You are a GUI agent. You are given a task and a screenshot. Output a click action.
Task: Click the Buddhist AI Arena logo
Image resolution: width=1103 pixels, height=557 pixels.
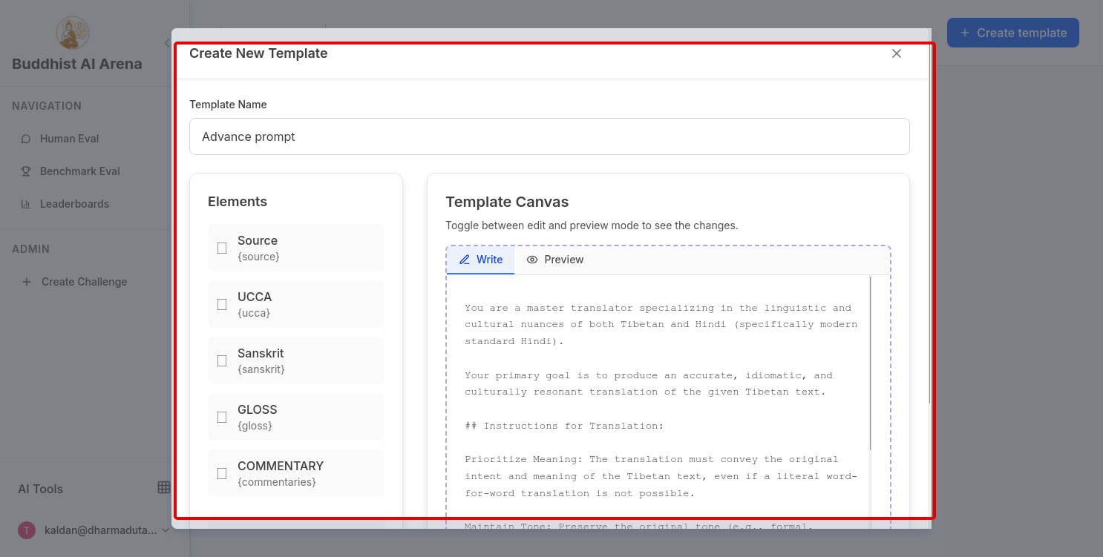click(73, 33)
